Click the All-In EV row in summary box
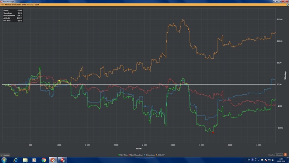Screen dimensions: 289x163 click(13, 18)
